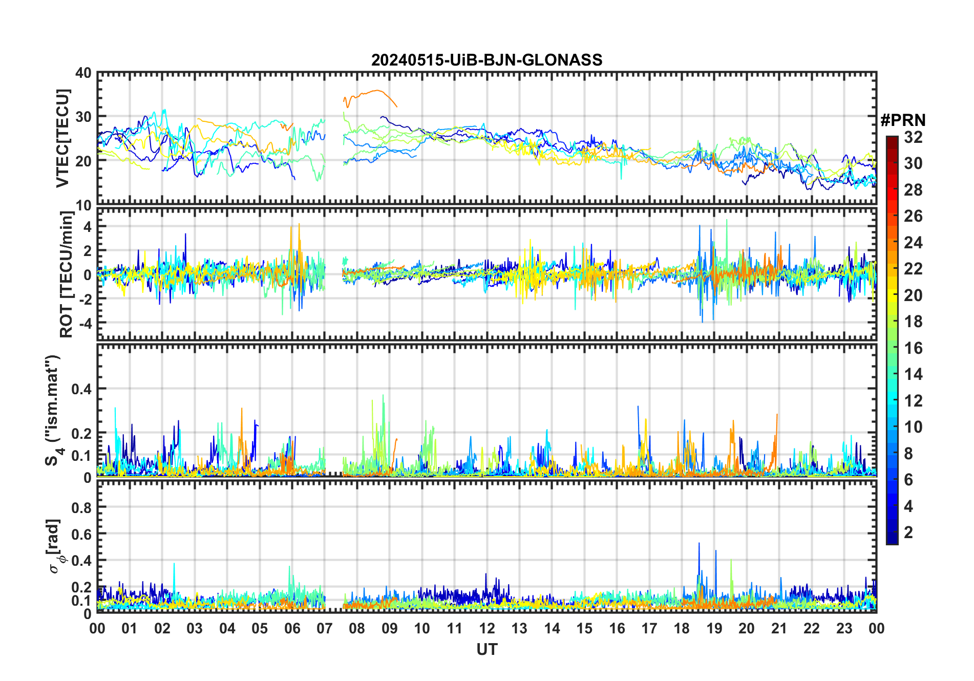Click the UT x-axis label

click(486, 650)
